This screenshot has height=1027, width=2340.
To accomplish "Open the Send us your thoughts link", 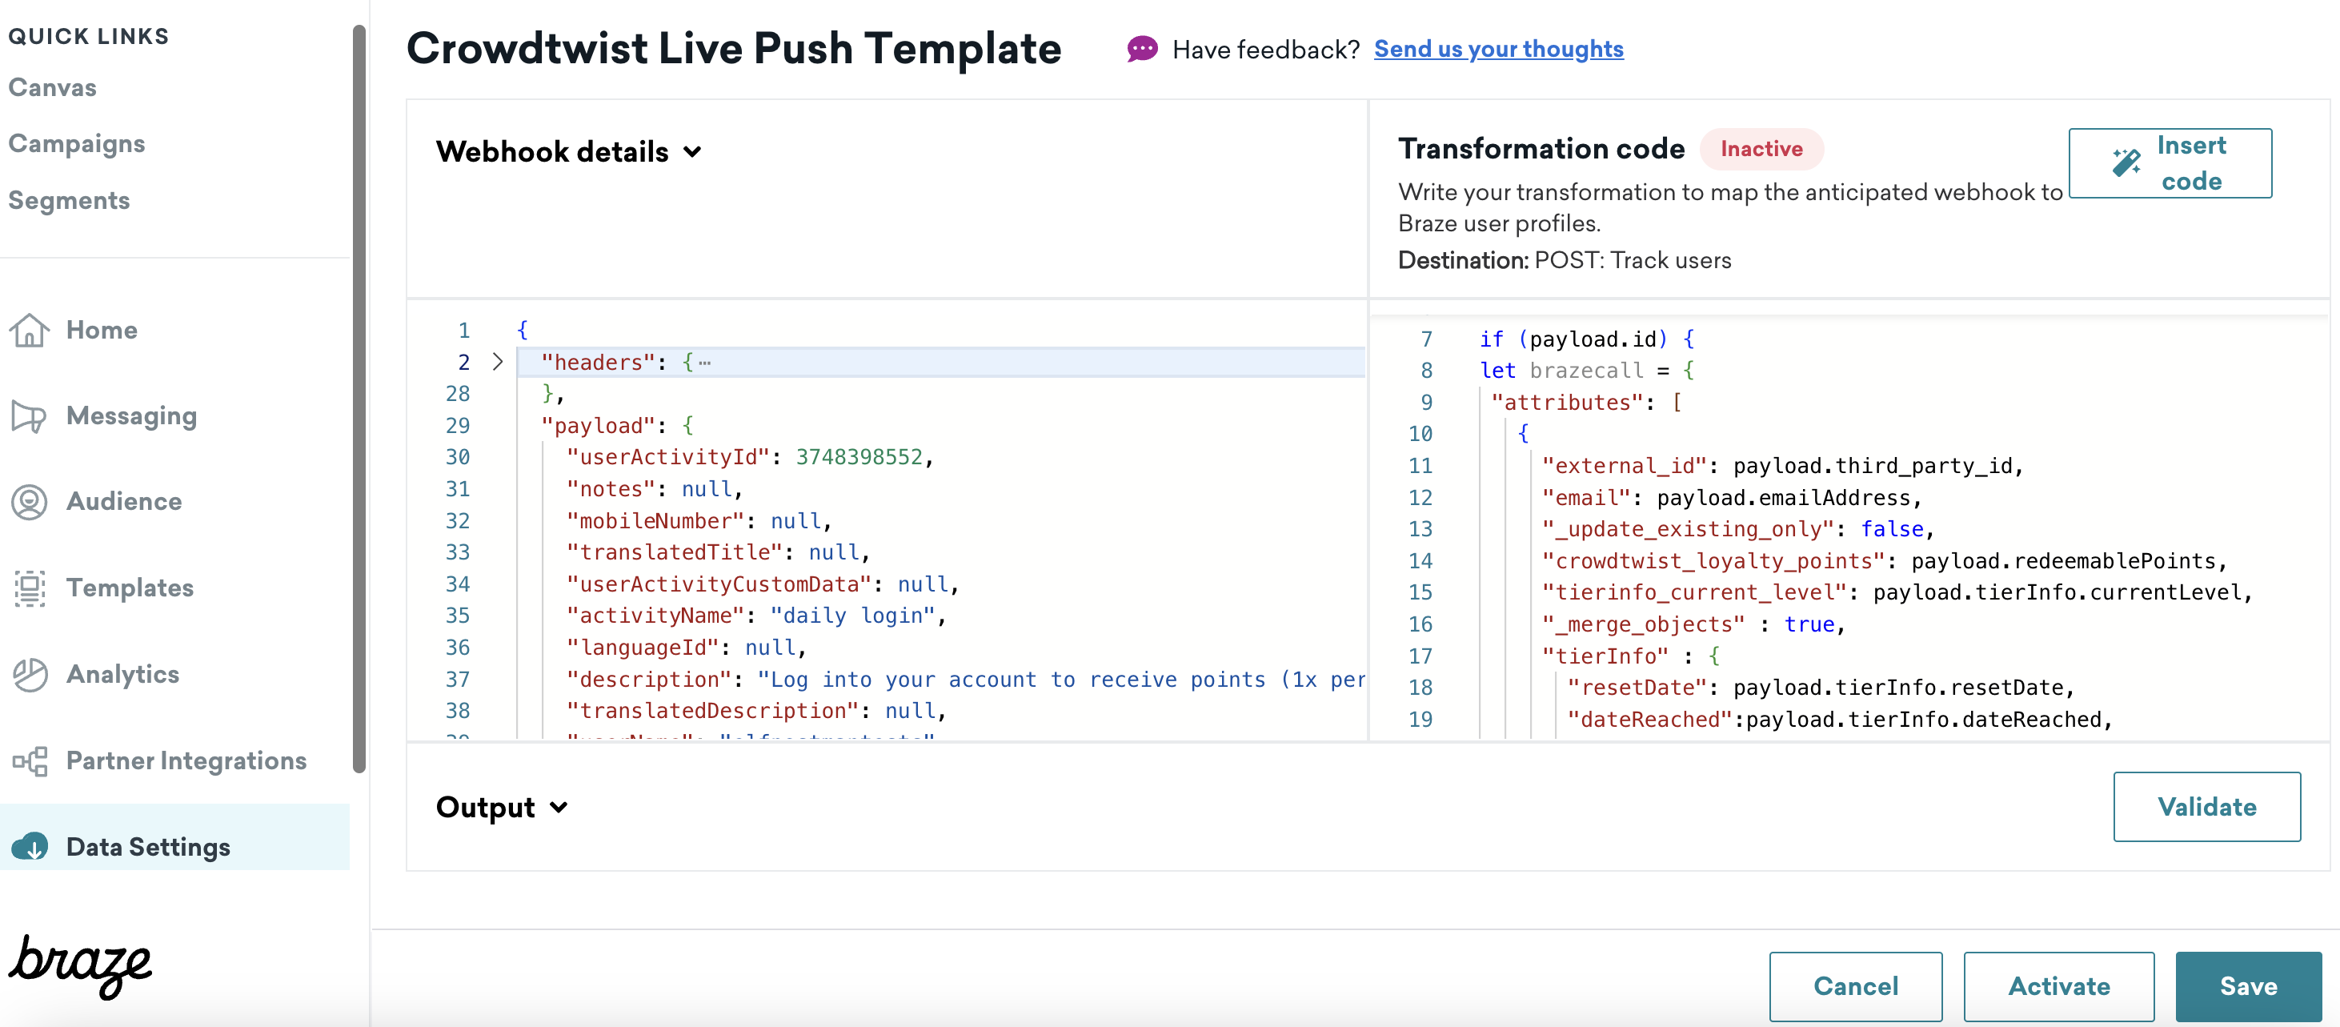I will pyautogui.click(x=1499, y=49).
